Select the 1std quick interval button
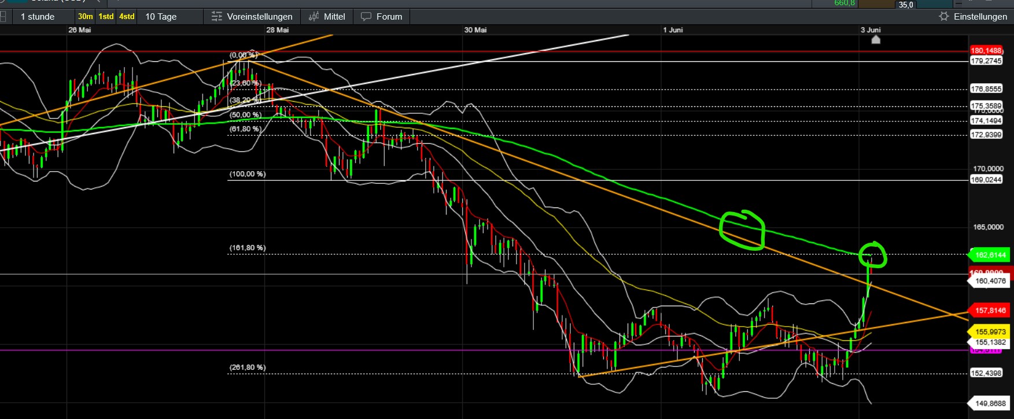 [x=106, y=17]
